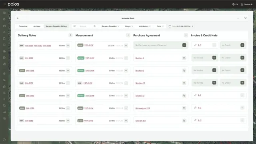Open the filter settings icon beside Search
The image size is (256, 144).
74,26
